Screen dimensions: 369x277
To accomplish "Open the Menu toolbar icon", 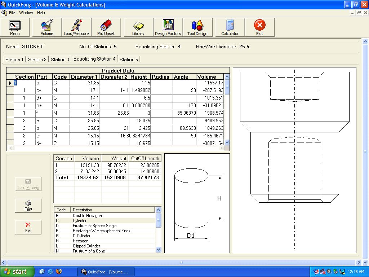I will click(15, 27).
